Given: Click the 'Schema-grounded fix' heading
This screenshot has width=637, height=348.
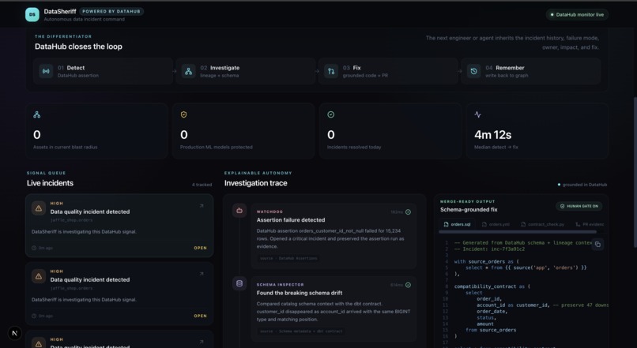Looking at the screenshot, I should (469, 210).
